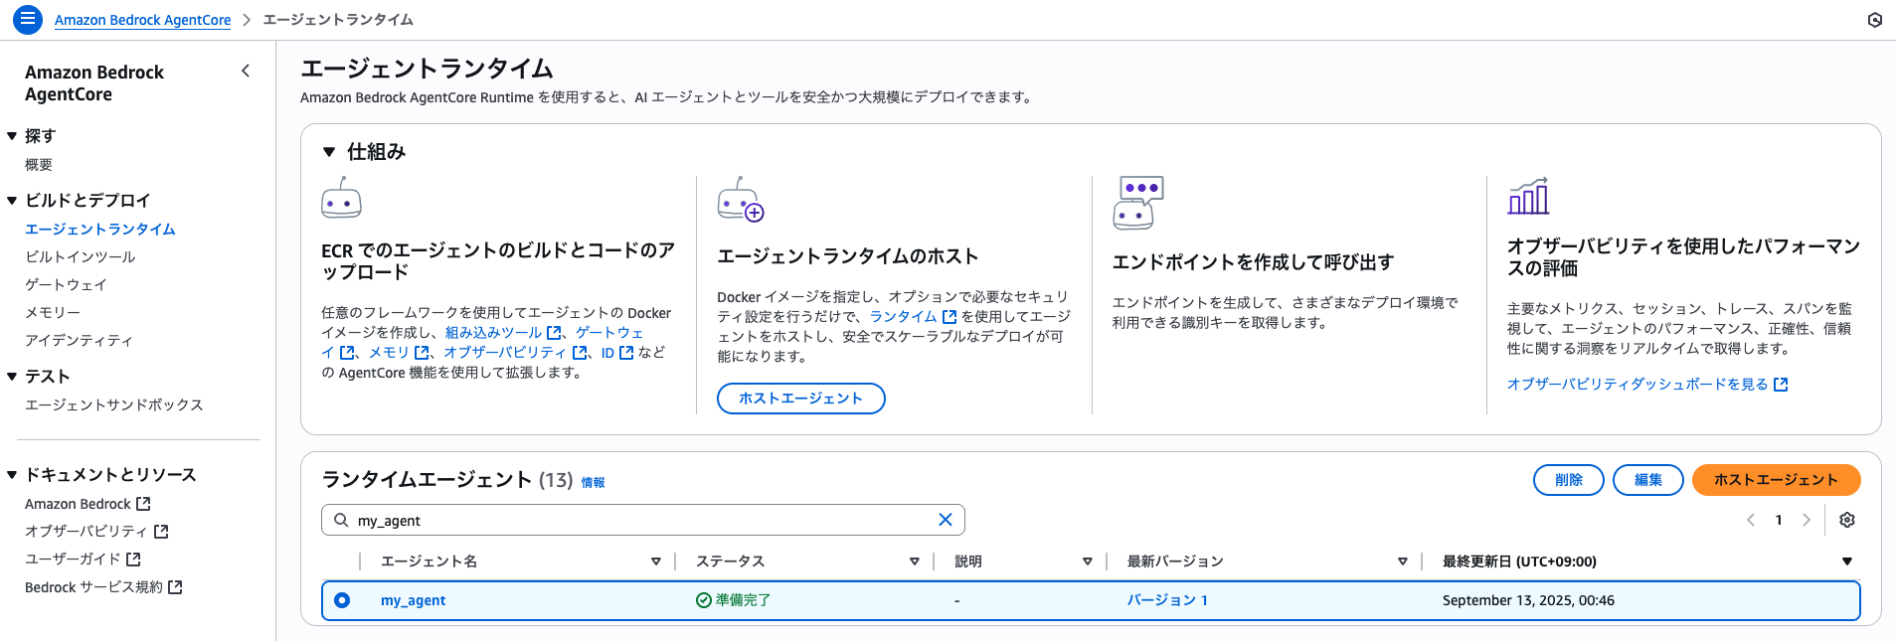
Task: Open the バージョン 1 link
Action: click(1167, 600)
